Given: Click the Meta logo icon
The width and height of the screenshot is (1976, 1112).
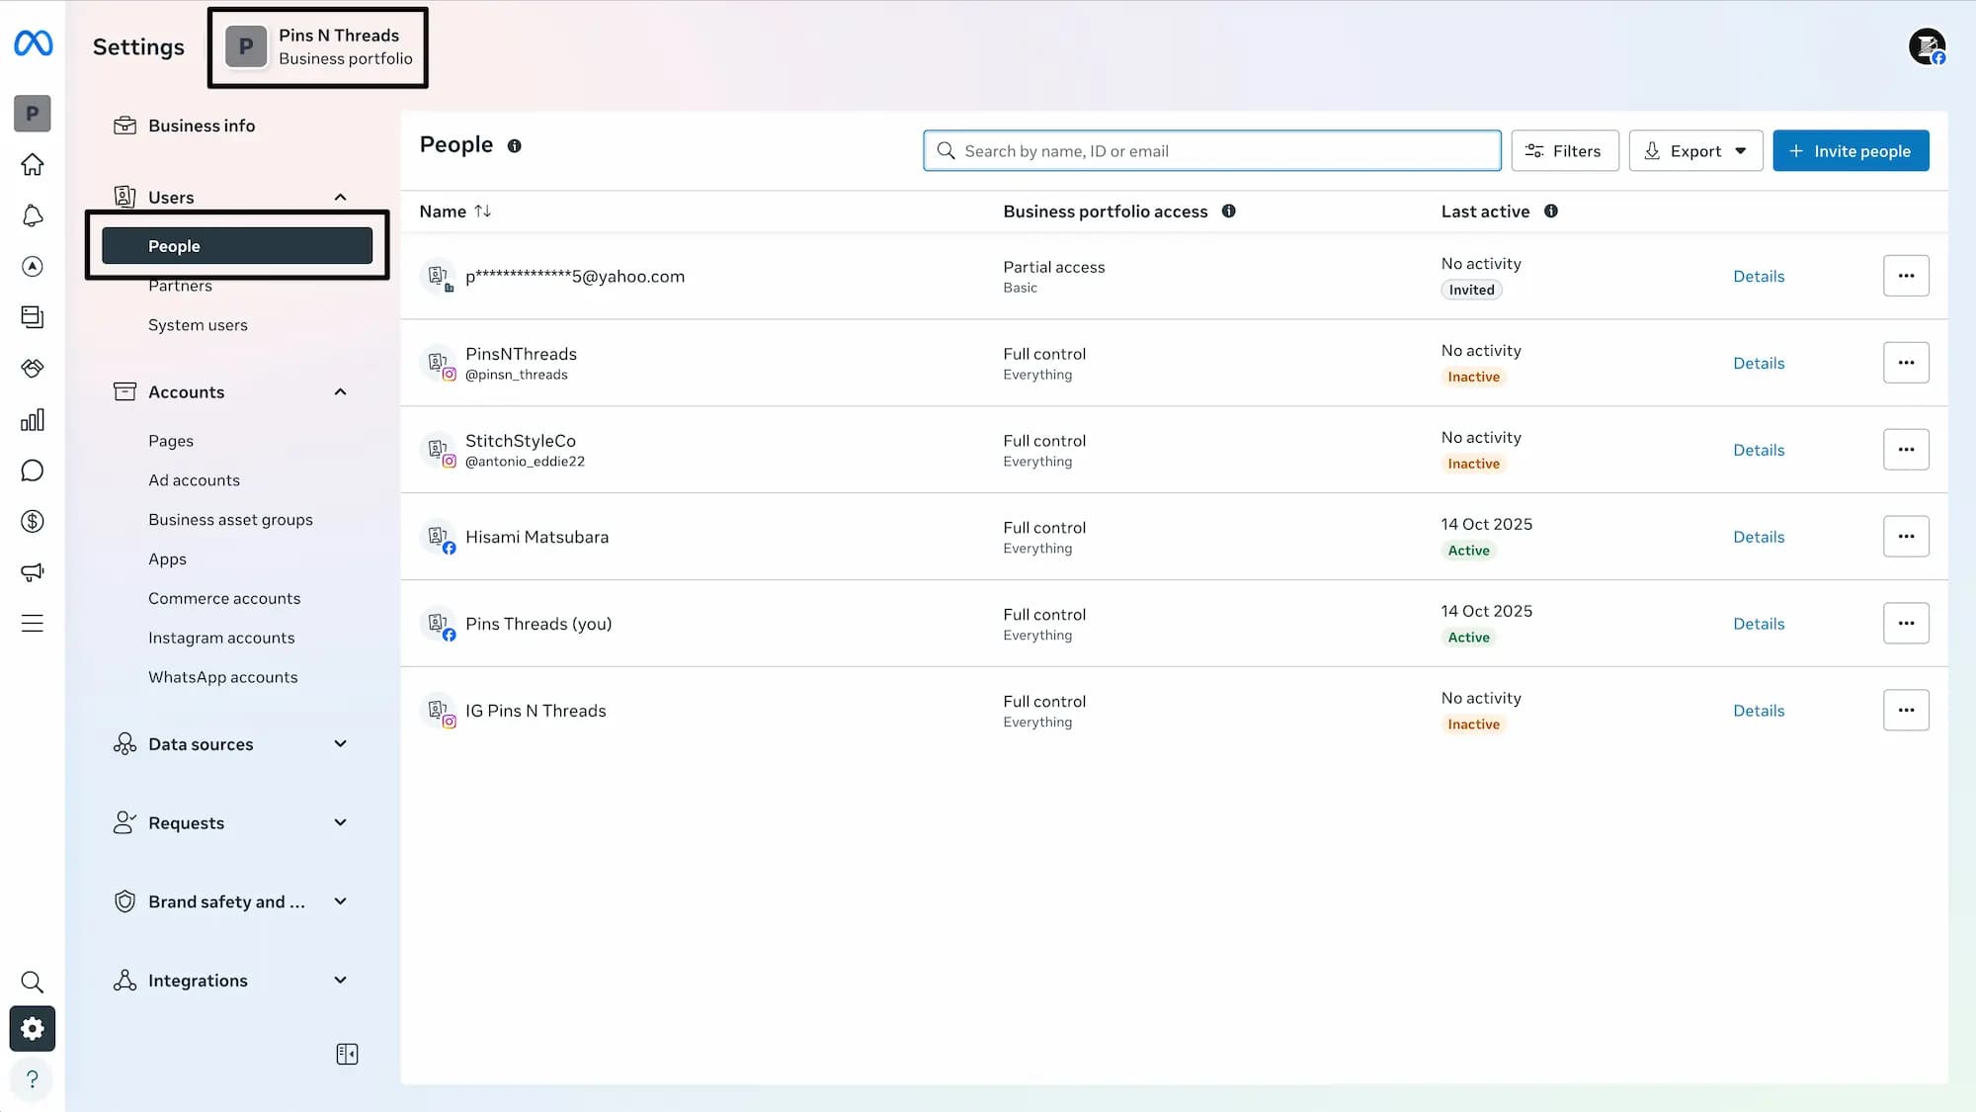Looking at the screenshot, I should (33, 43).
